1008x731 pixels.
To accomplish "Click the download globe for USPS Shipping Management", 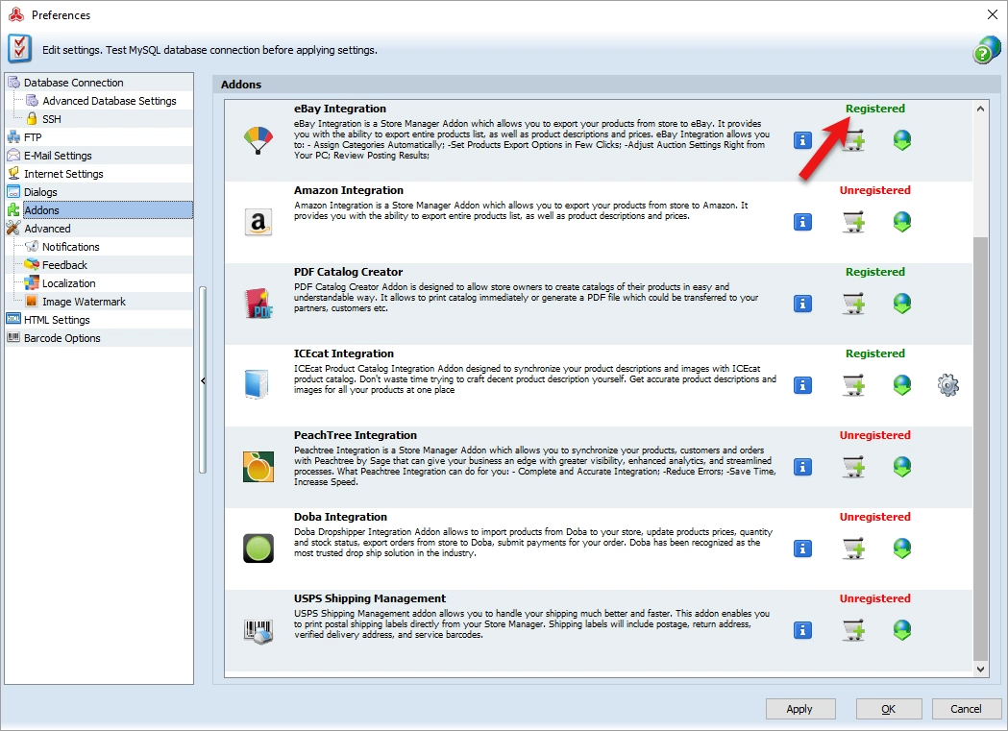I will [x=902, y=629].
